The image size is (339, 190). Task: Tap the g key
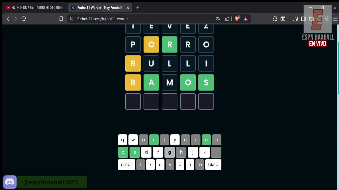point(169,152)
